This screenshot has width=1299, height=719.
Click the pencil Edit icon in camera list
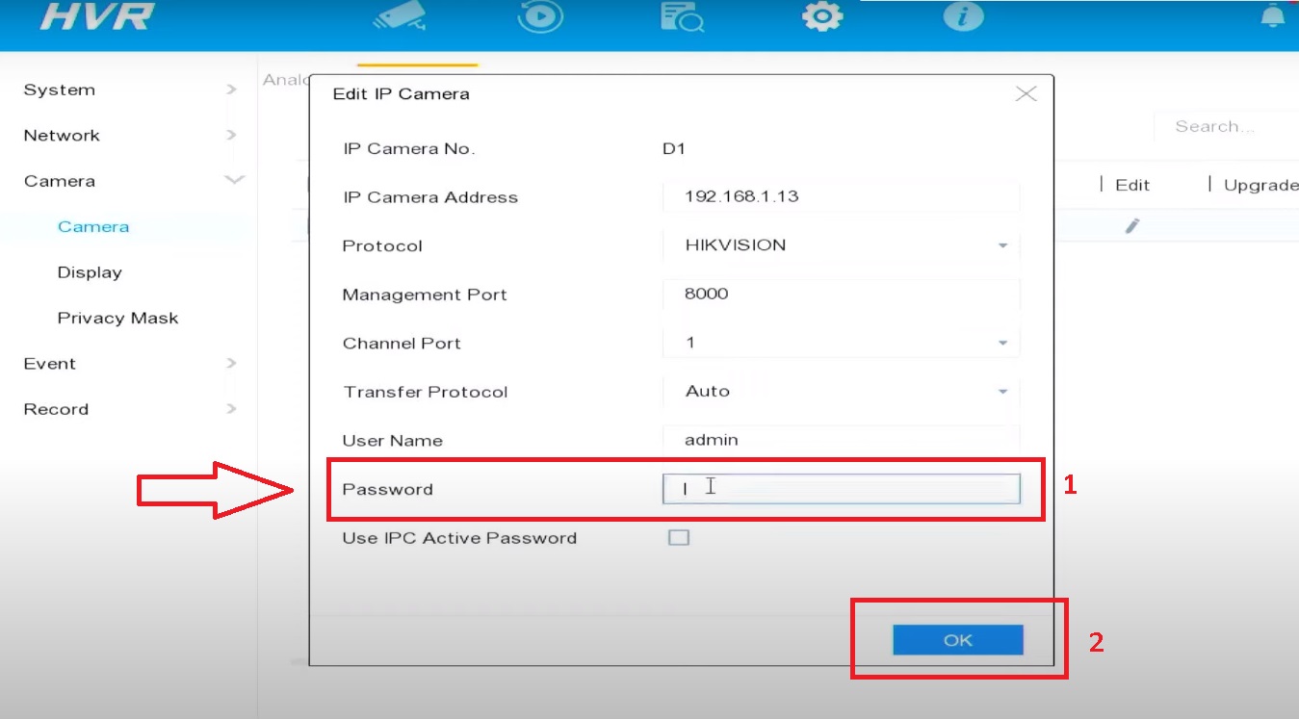point(1131,225)
